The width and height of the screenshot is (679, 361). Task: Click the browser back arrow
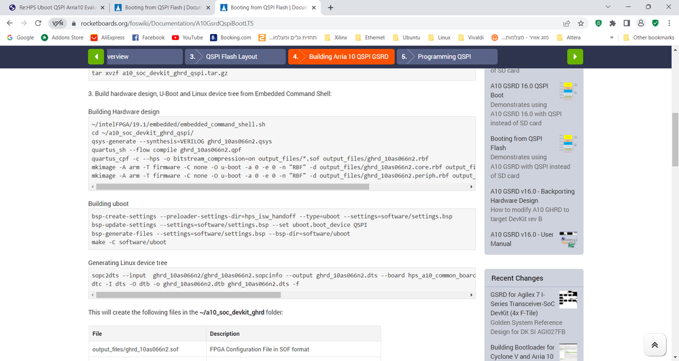pos(10,22)
